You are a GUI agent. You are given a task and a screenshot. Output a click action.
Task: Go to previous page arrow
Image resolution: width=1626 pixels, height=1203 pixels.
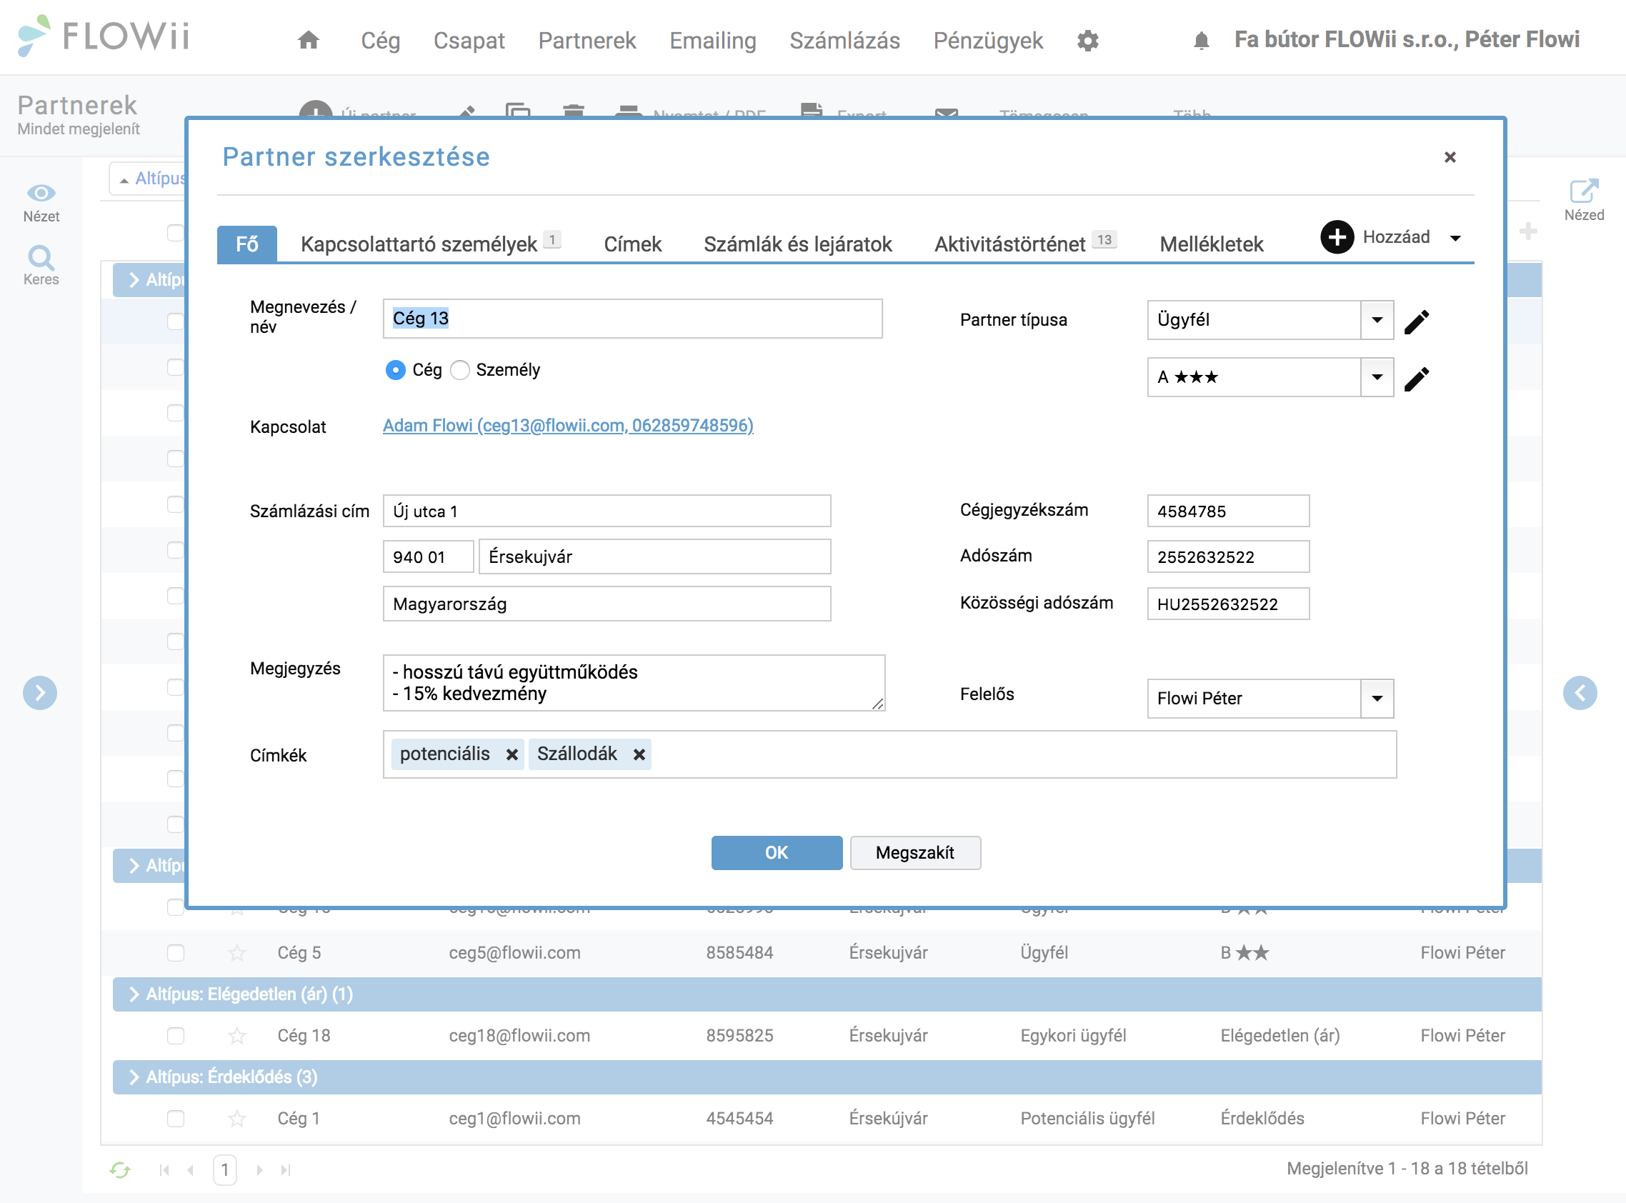[x=191, y=1169]
